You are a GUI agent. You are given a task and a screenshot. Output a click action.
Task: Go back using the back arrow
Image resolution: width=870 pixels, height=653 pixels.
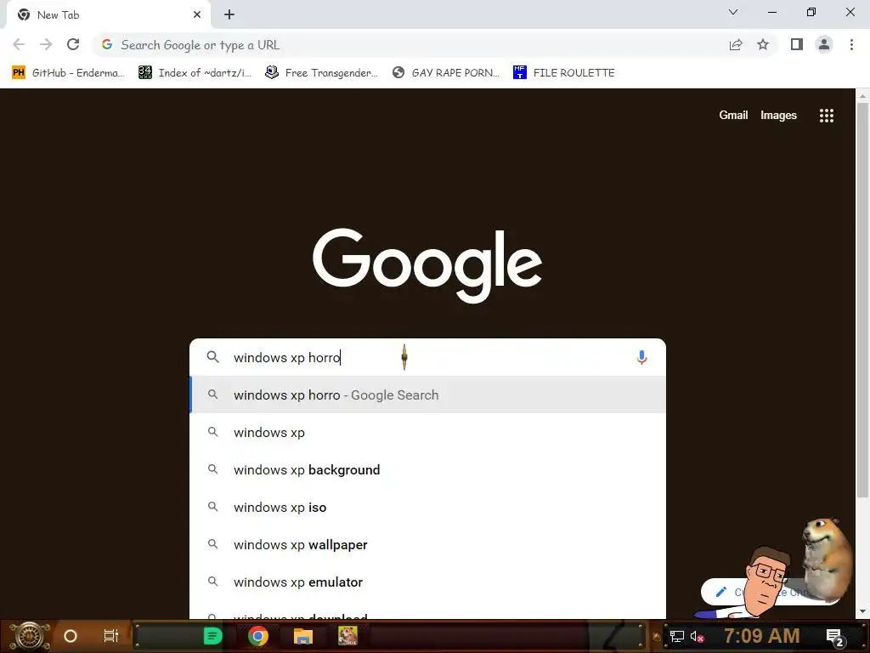(x=19, y=44)
